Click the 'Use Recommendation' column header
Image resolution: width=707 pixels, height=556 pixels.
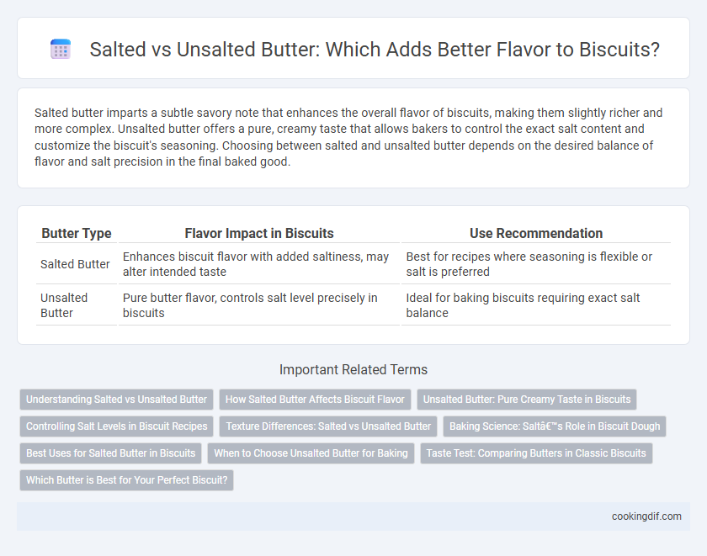point(536,233)
